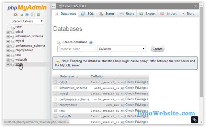Click Check Privileges for information_schema

click(x=137, y=88)
